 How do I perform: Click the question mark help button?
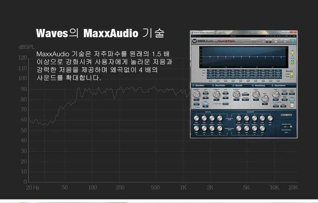tap(291, 36)
